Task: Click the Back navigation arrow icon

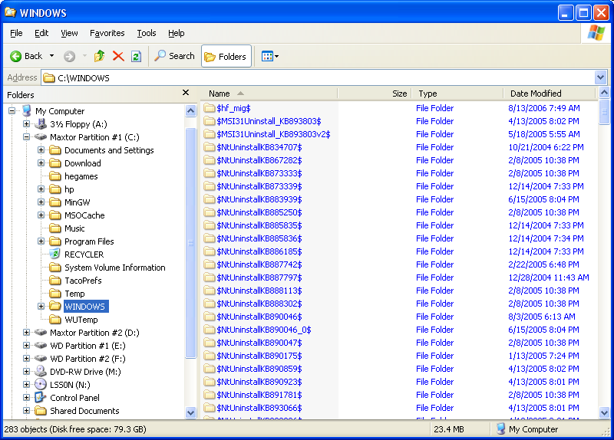Action: (15, 56)
